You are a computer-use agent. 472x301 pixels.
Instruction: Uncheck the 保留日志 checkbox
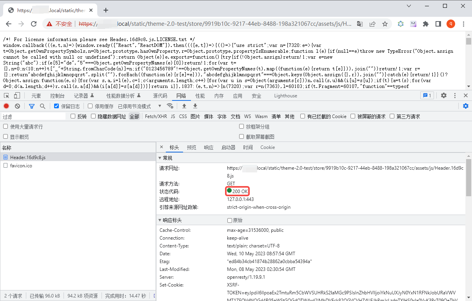(56, 106)
